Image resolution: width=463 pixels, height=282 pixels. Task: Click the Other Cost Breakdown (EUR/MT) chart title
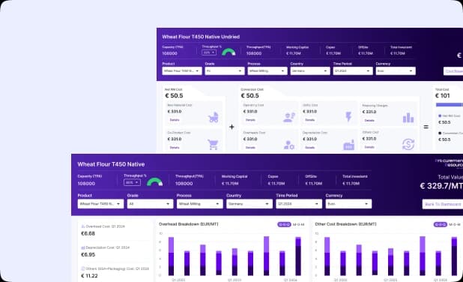[345, 224]
